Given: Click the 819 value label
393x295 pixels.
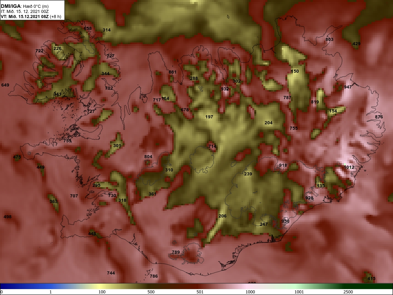Looking at the screenshot, I should pyautogui.click(x=315, y=102).
